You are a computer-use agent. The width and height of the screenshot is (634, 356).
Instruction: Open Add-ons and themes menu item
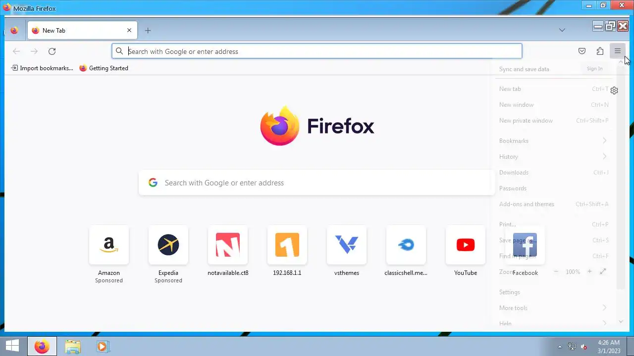(554, 204)
